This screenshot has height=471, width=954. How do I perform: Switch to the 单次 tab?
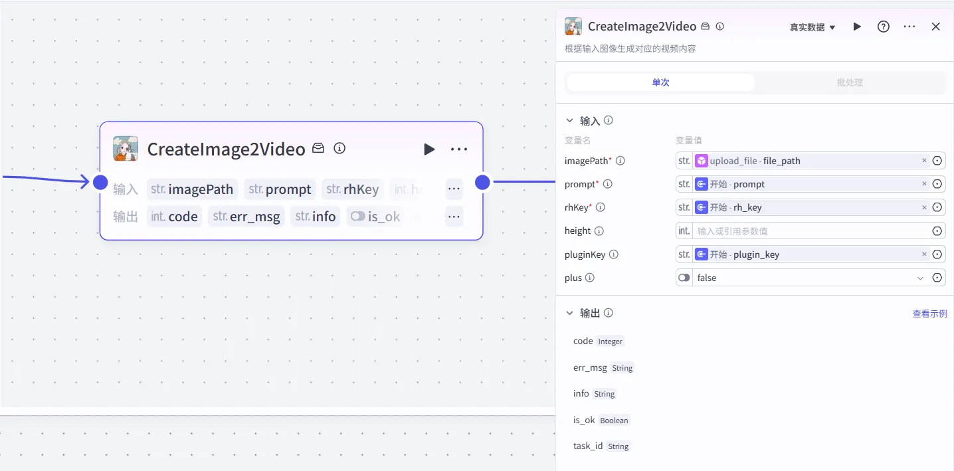click(x=660, y=82)
